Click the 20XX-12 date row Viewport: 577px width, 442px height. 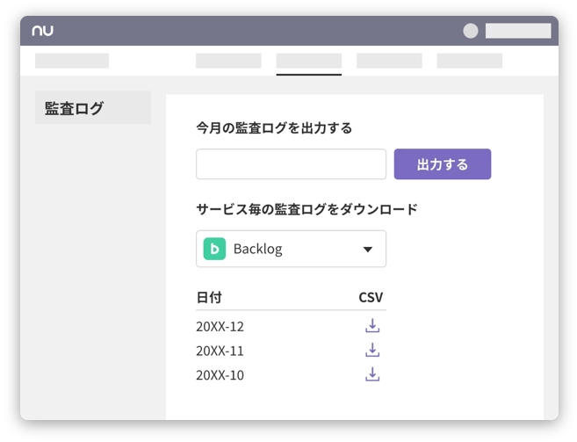click(291, 326)
